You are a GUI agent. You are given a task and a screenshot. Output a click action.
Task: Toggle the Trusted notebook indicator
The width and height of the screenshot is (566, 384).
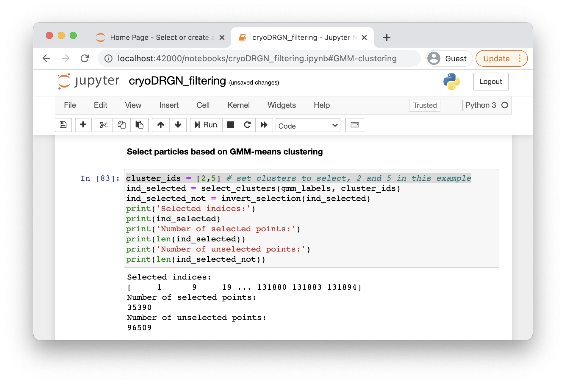coord(425,105)
